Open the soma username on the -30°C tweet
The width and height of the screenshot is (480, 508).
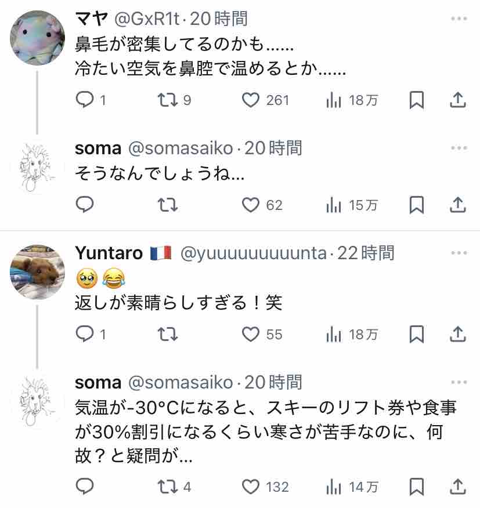98,382
